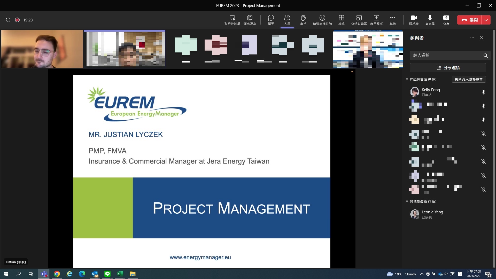Click the recording indicator icon

tap(17, 20)
